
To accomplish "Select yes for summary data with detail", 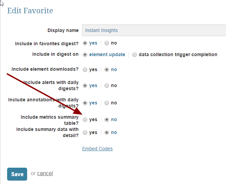I will tap(85, 133).
